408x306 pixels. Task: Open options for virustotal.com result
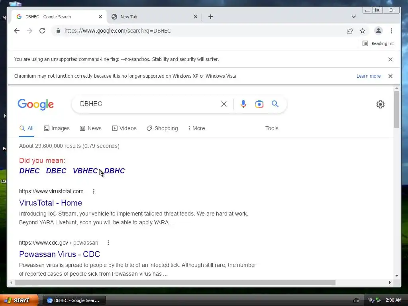tap(94, 191)
